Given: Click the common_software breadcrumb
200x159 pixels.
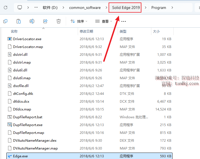Looking at the screenshot, I should click(85, 8).
